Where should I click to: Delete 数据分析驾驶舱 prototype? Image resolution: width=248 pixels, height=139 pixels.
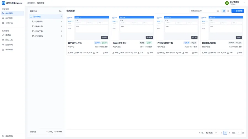(x=239, y=53)
